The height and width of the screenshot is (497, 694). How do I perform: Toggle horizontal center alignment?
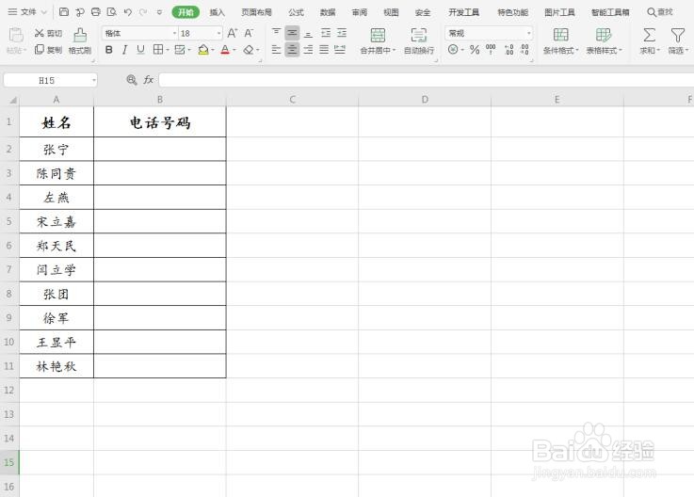pos(292,50)
